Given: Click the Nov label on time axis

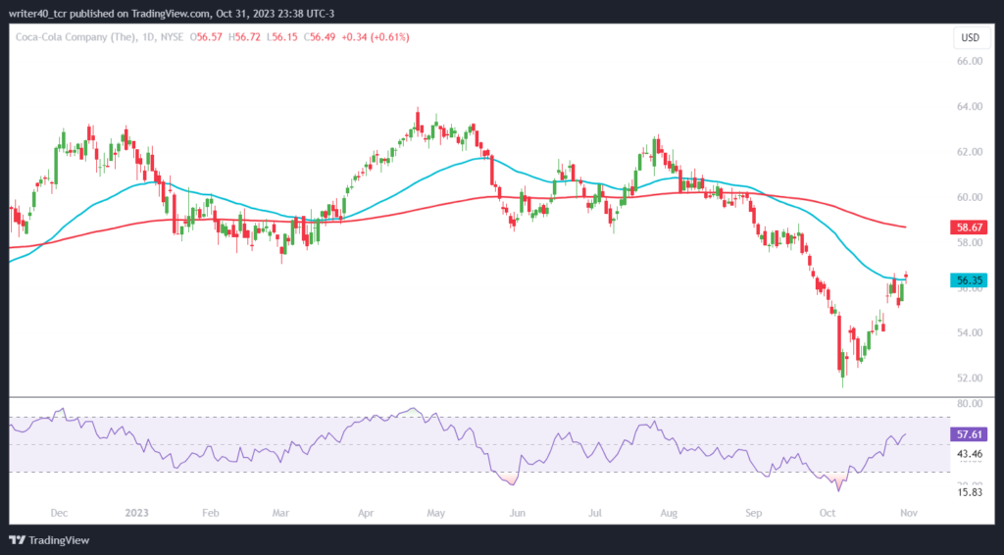Looking at the screenshot, I should coord(909,513).
